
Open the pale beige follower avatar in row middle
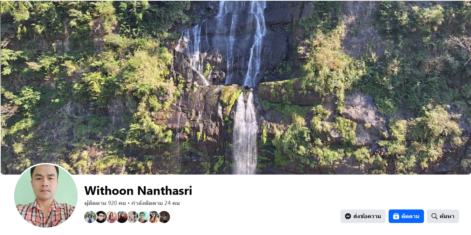(x=132, y=217)
